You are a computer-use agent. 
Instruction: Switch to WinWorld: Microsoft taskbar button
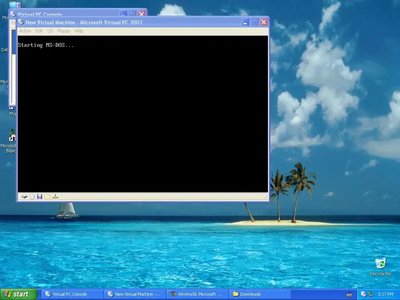[197, 294]
